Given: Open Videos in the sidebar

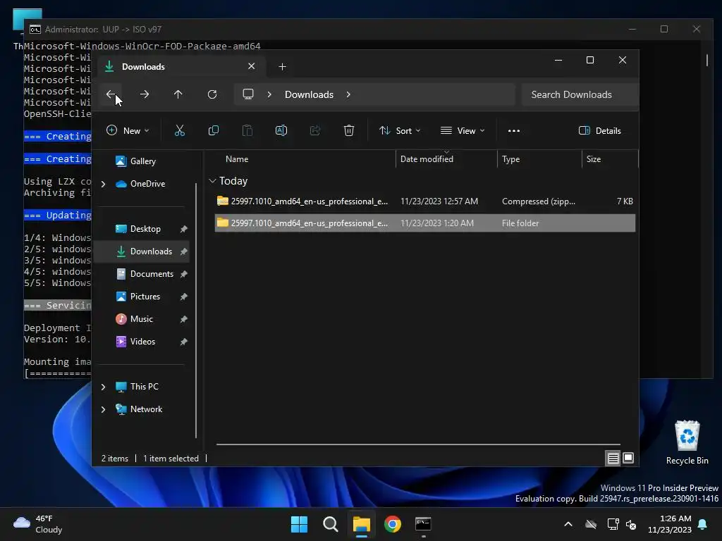Looking at the screenshot, I should (x=142, y=342).
